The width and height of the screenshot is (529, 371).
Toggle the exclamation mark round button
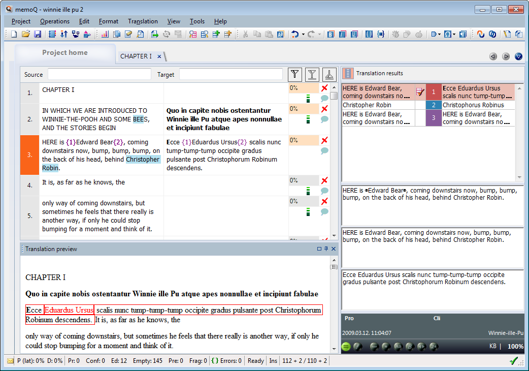point(357,347)
